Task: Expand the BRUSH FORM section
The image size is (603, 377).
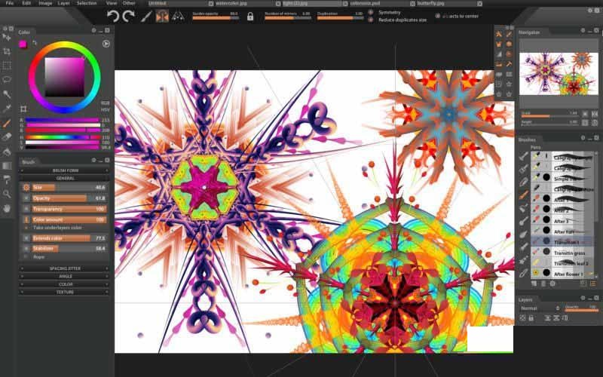Action: (65, 170)
